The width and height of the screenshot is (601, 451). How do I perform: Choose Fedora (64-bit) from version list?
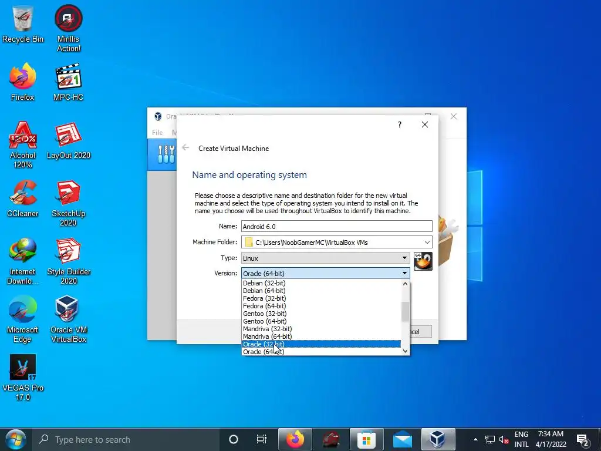click(x=321, y=306)
